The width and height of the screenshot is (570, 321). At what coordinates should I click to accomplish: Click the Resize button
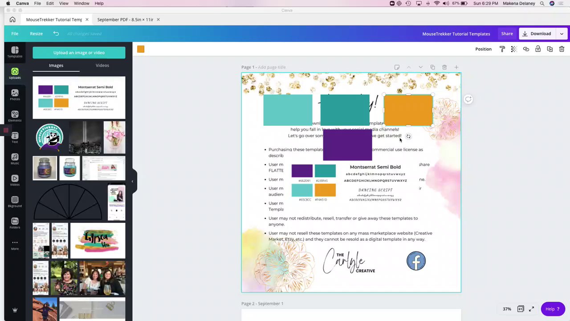click(x=37, y=33)
